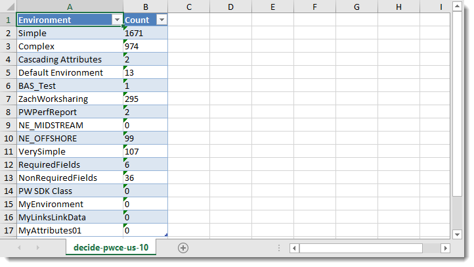
Task: Click next sheet navigation arrow
Action: 38,248
